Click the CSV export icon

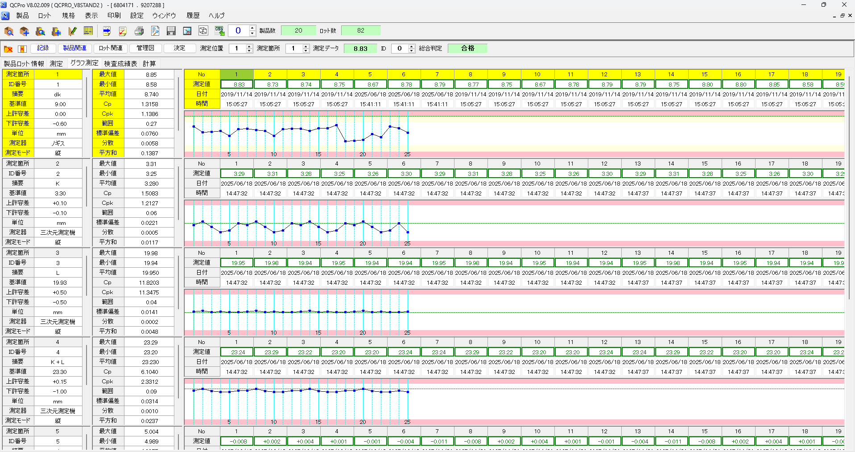[219, 31]
